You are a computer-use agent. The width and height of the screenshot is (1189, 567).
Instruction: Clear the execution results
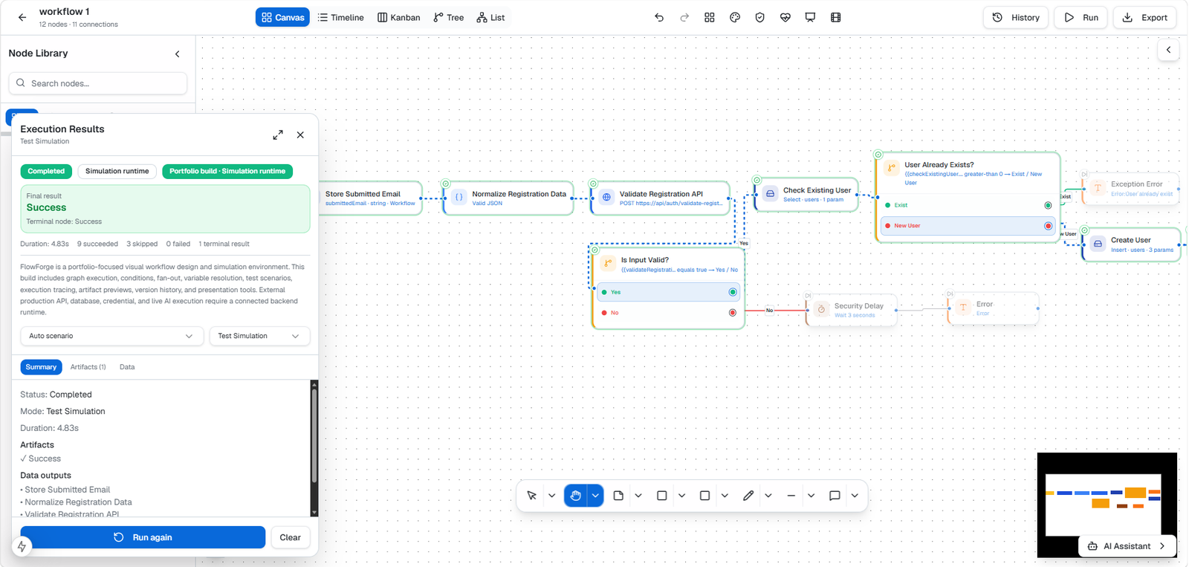(291, 537)
